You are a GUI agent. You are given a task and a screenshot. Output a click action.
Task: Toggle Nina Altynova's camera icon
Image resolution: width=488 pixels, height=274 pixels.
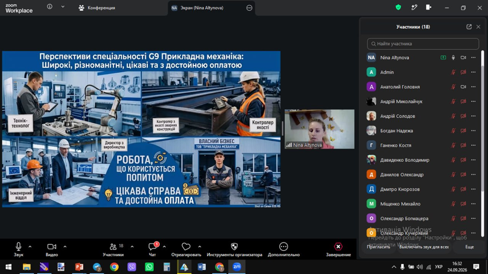click(463, 58)
